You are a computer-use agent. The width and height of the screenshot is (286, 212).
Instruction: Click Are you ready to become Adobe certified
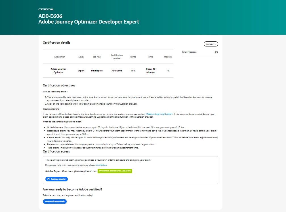point(72,189)
